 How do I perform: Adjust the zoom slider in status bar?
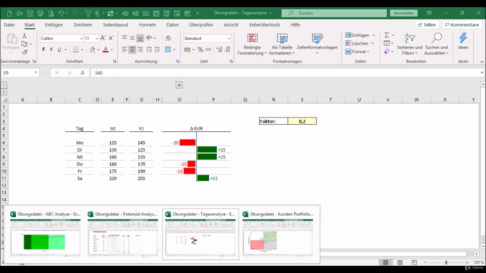[x=446, y=262]
